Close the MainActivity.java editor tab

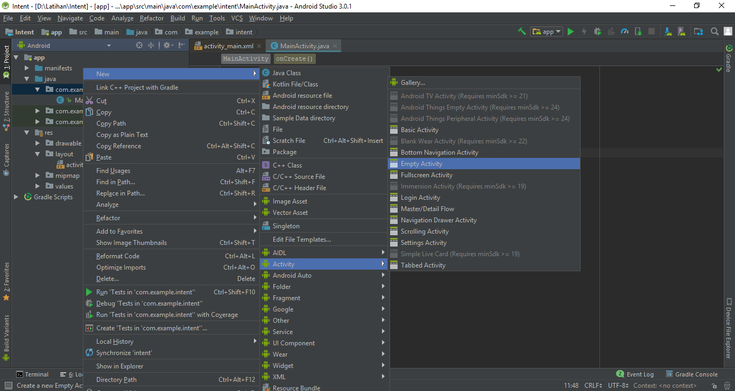tap(335, 46)
